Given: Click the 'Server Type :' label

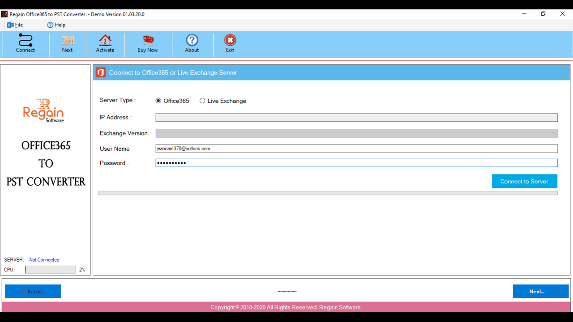Looking at the screenshot, I should (x=118, y=100).
